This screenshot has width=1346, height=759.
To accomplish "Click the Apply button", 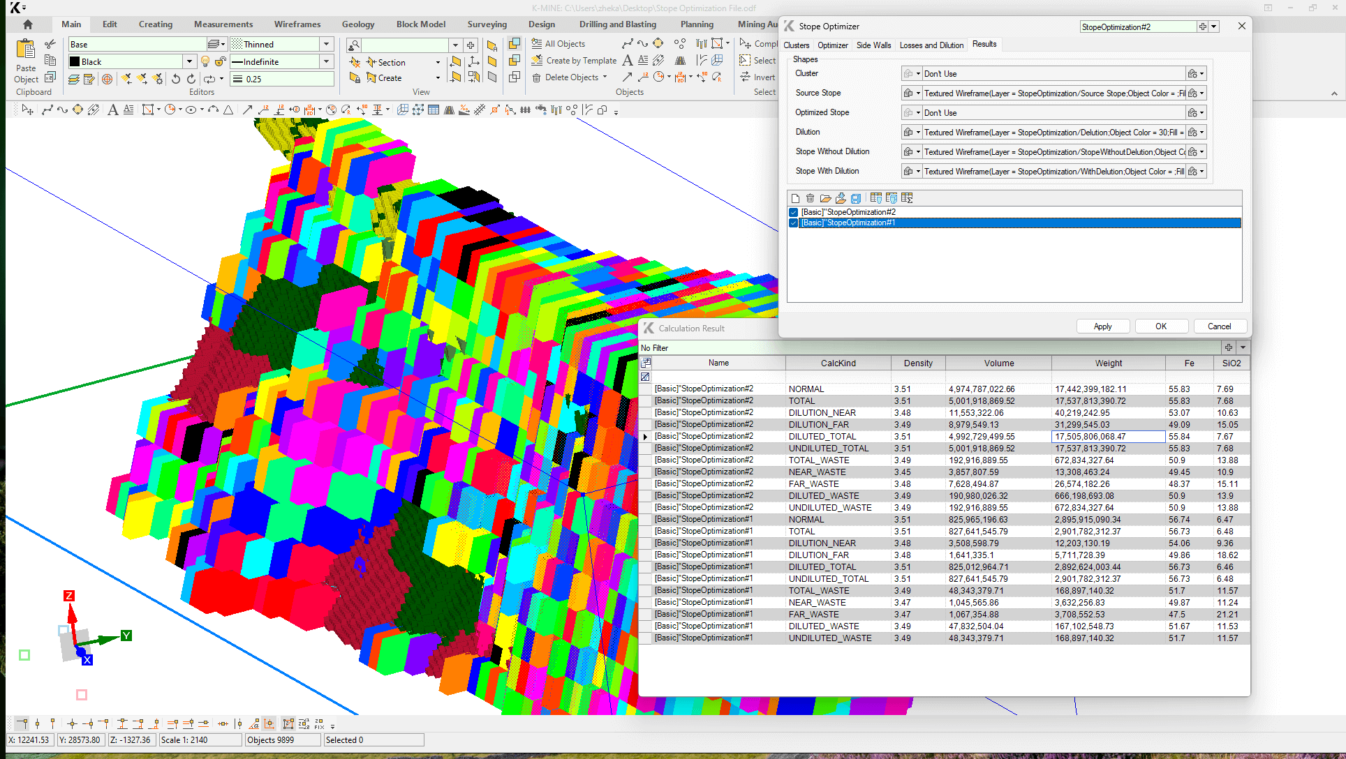I will pos(1102,326).
